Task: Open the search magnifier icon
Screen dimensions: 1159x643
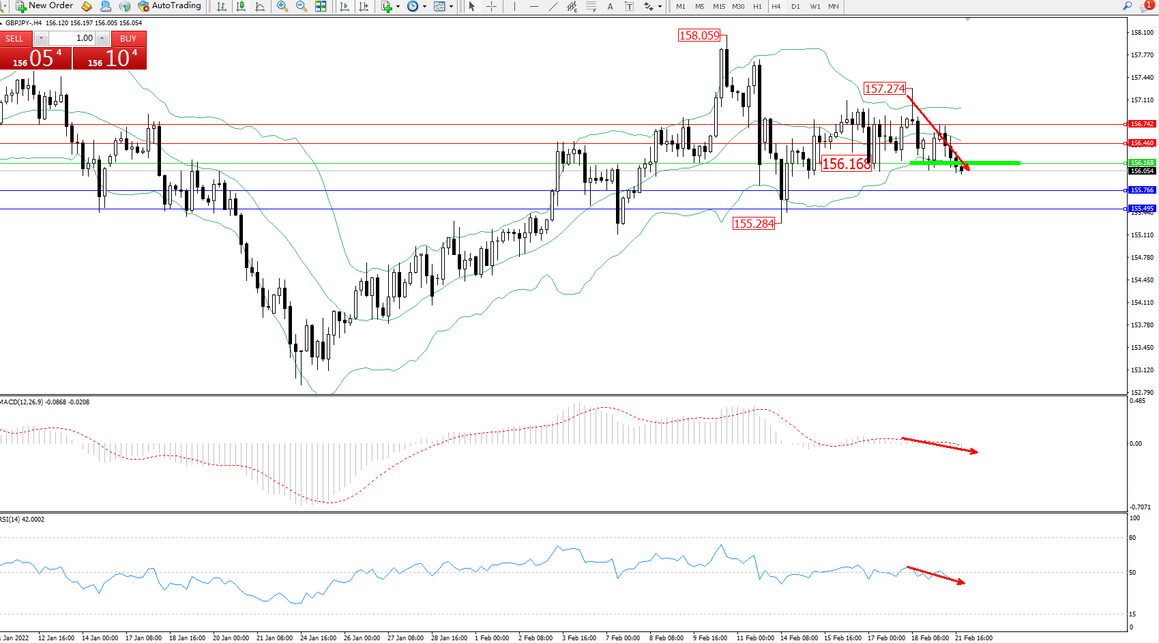Action: (1127, 6)
